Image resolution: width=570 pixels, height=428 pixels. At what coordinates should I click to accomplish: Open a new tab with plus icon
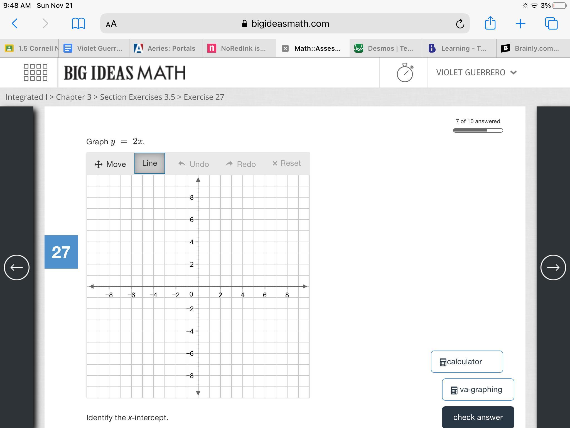click(x=520, y=24)
